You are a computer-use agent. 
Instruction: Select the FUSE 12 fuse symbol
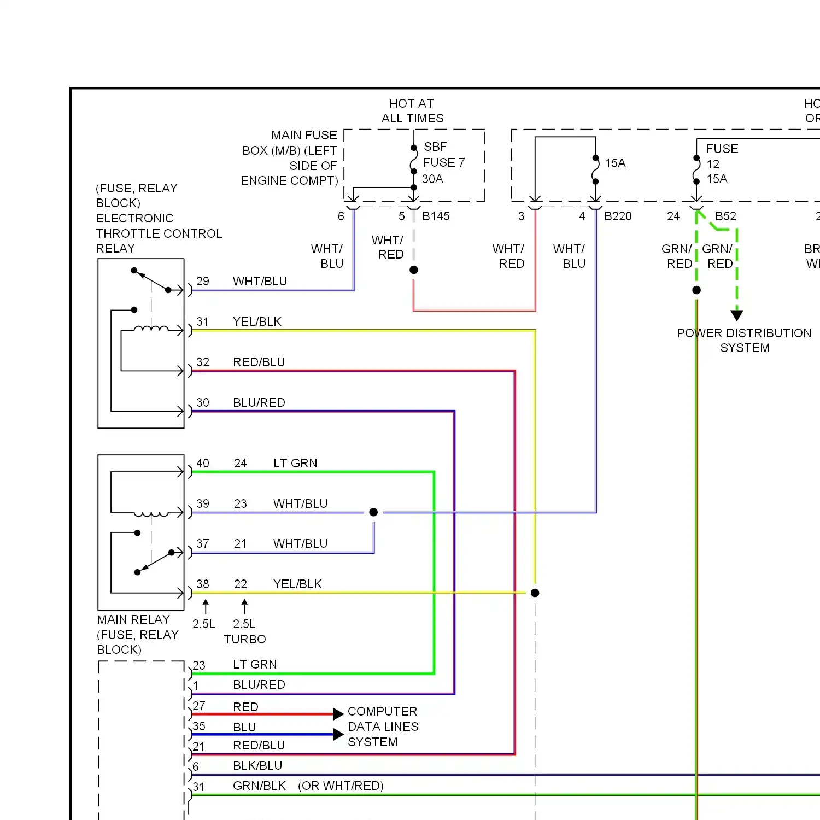point(696,169)
